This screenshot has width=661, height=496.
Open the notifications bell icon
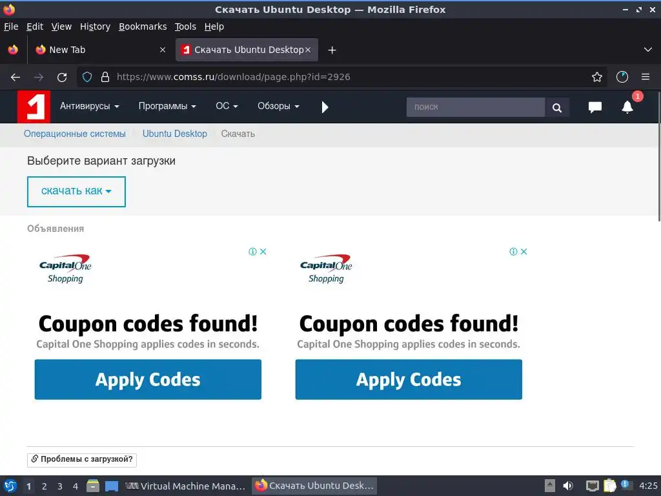(x=627, y=107)
